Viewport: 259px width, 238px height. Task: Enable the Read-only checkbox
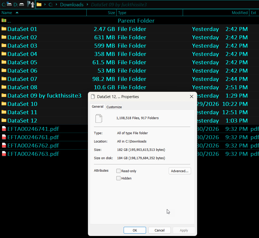coord(118,171)
